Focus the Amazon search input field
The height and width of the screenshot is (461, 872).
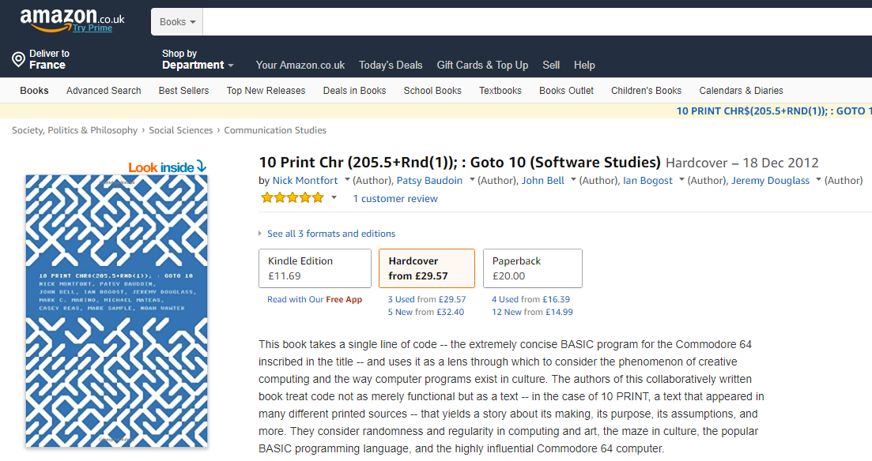(538, 21)
